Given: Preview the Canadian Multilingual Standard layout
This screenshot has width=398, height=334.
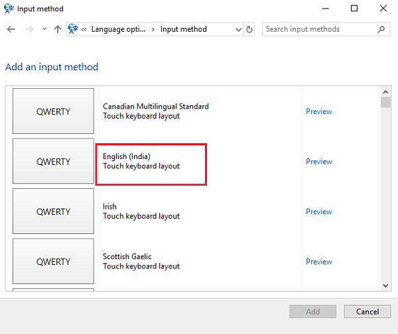Looking at the screenshot, I should pyautogui.click(x=318, y=111).
